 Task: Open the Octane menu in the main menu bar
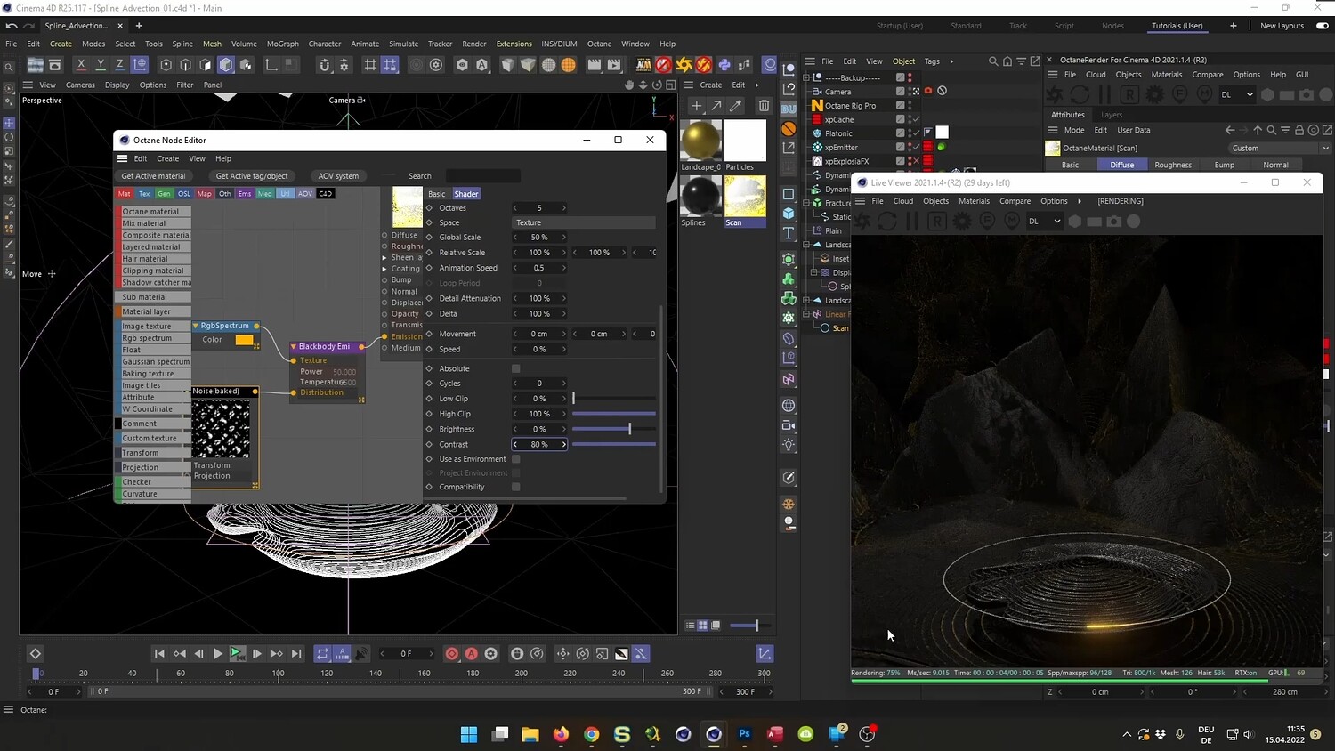pyautogui.click(x=599, y=44)
